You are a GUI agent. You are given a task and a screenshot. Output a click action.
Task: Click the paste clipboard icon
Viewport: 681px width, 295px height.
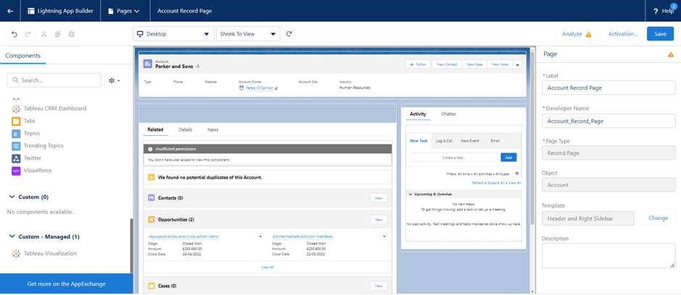71,34
